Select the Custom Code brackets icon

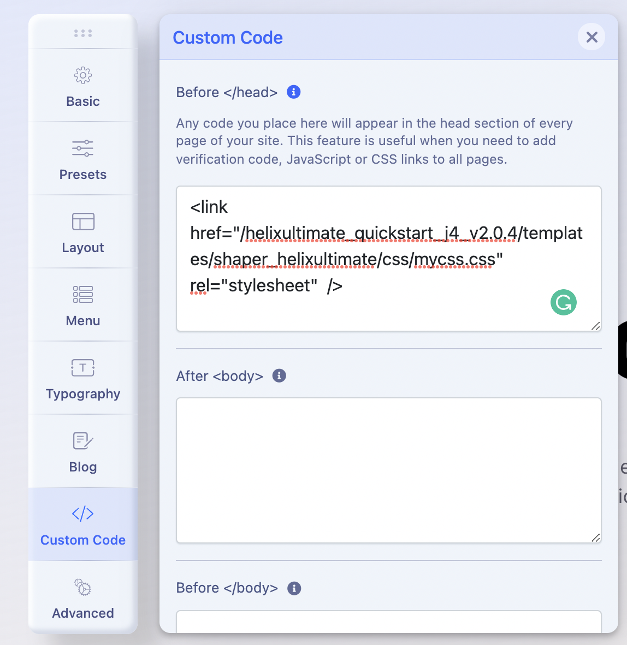pos(83,514)
